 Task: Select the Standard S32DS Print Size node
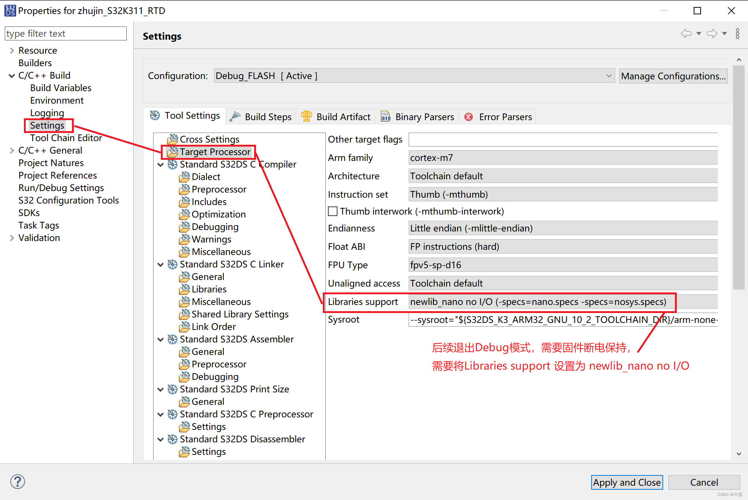pos(234,389)
